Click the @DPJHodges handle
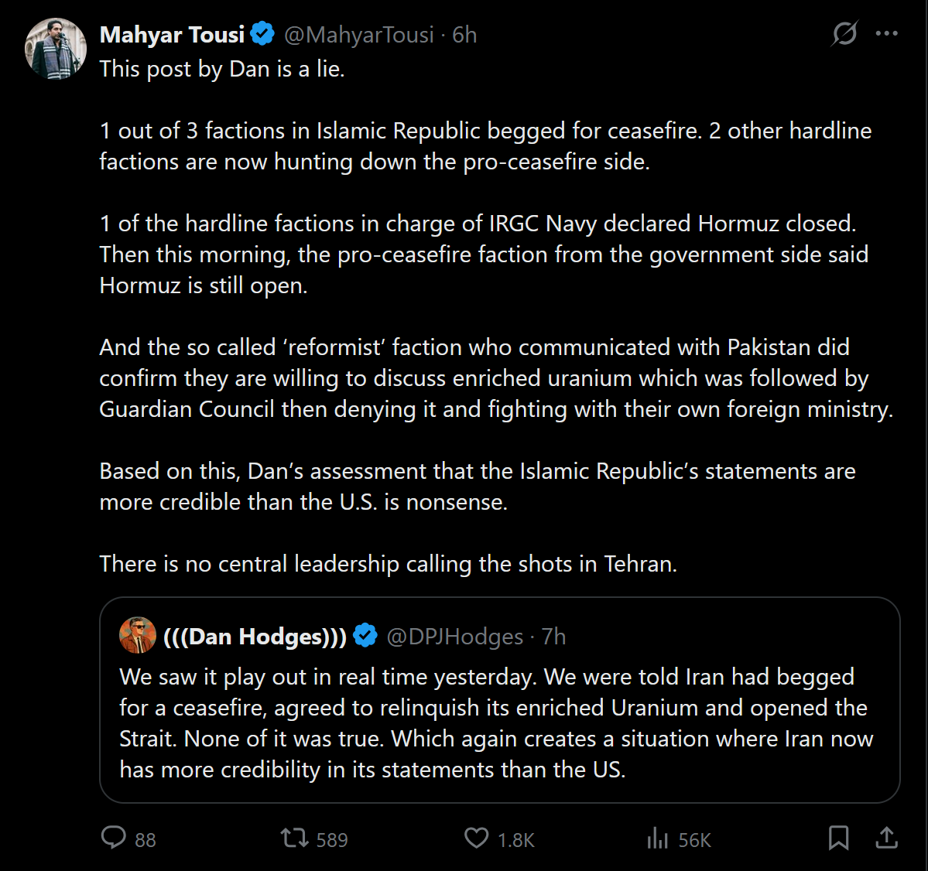 [455, 637]
